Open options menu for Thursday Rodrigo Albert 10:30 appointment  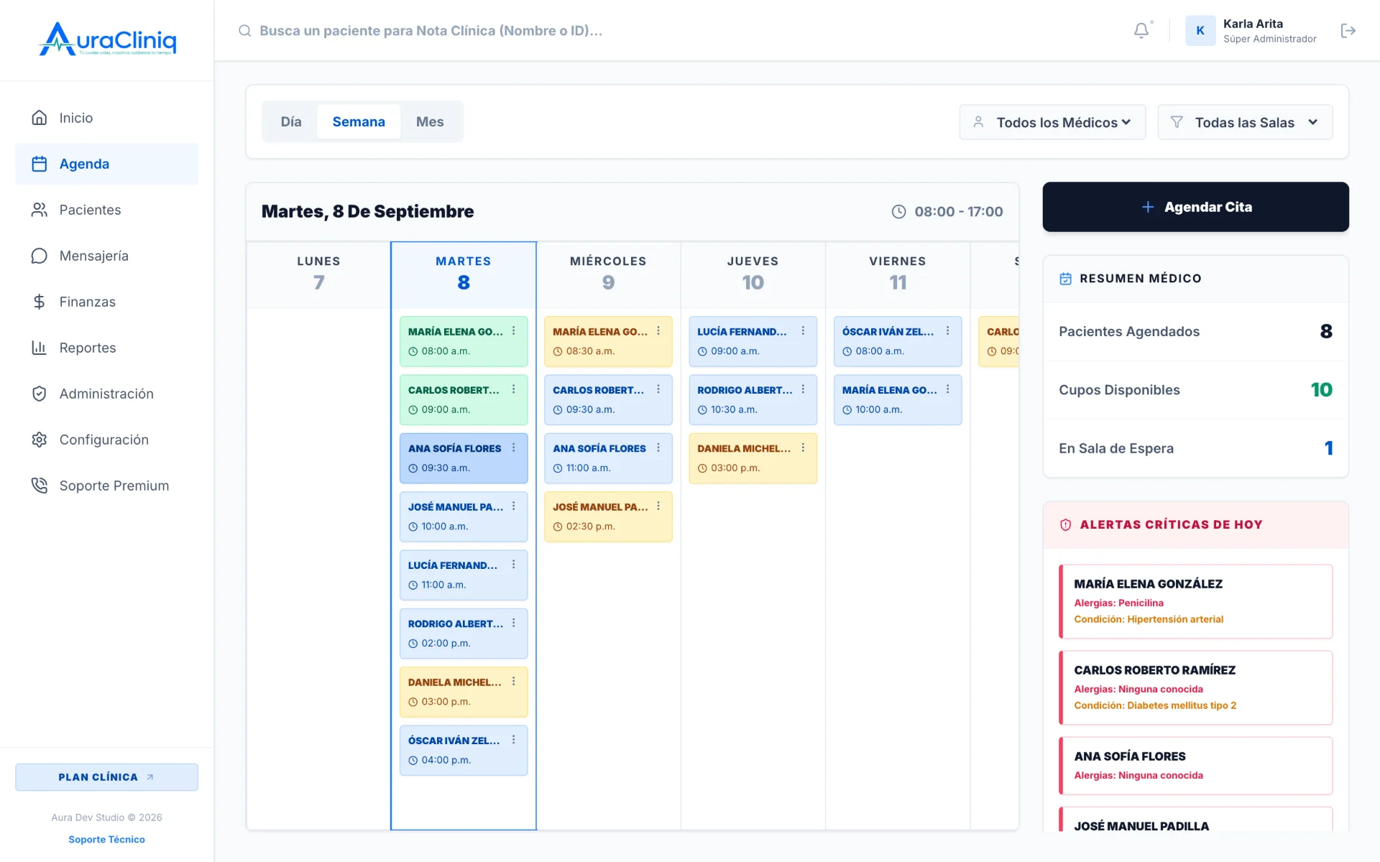pyautogui.click(x=803, y=389)
